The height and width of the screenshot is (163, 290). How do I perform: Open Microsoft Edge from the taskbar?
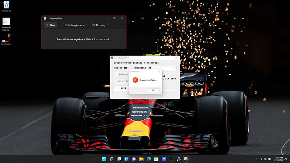point(149,159)
